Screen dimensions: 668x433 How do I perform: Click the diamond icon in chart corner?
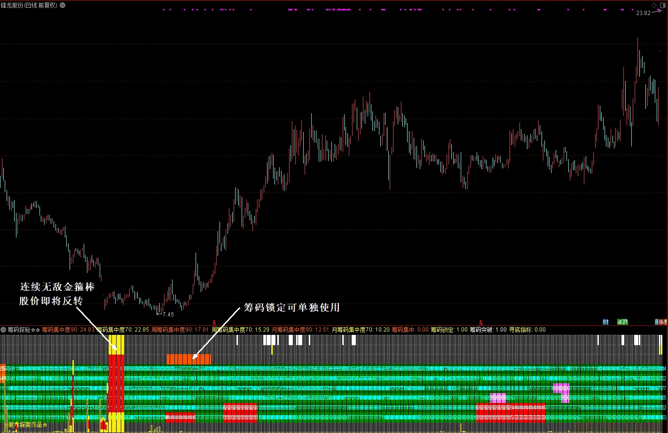pyautogui.click(x=654, y=5)
